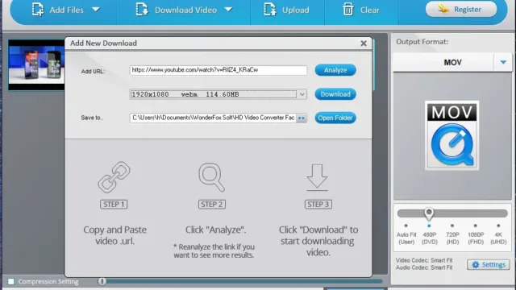Click the Audio Codec: Smart Fit text
This screenshot has width=516, height=290.
[x=424, y=267]
